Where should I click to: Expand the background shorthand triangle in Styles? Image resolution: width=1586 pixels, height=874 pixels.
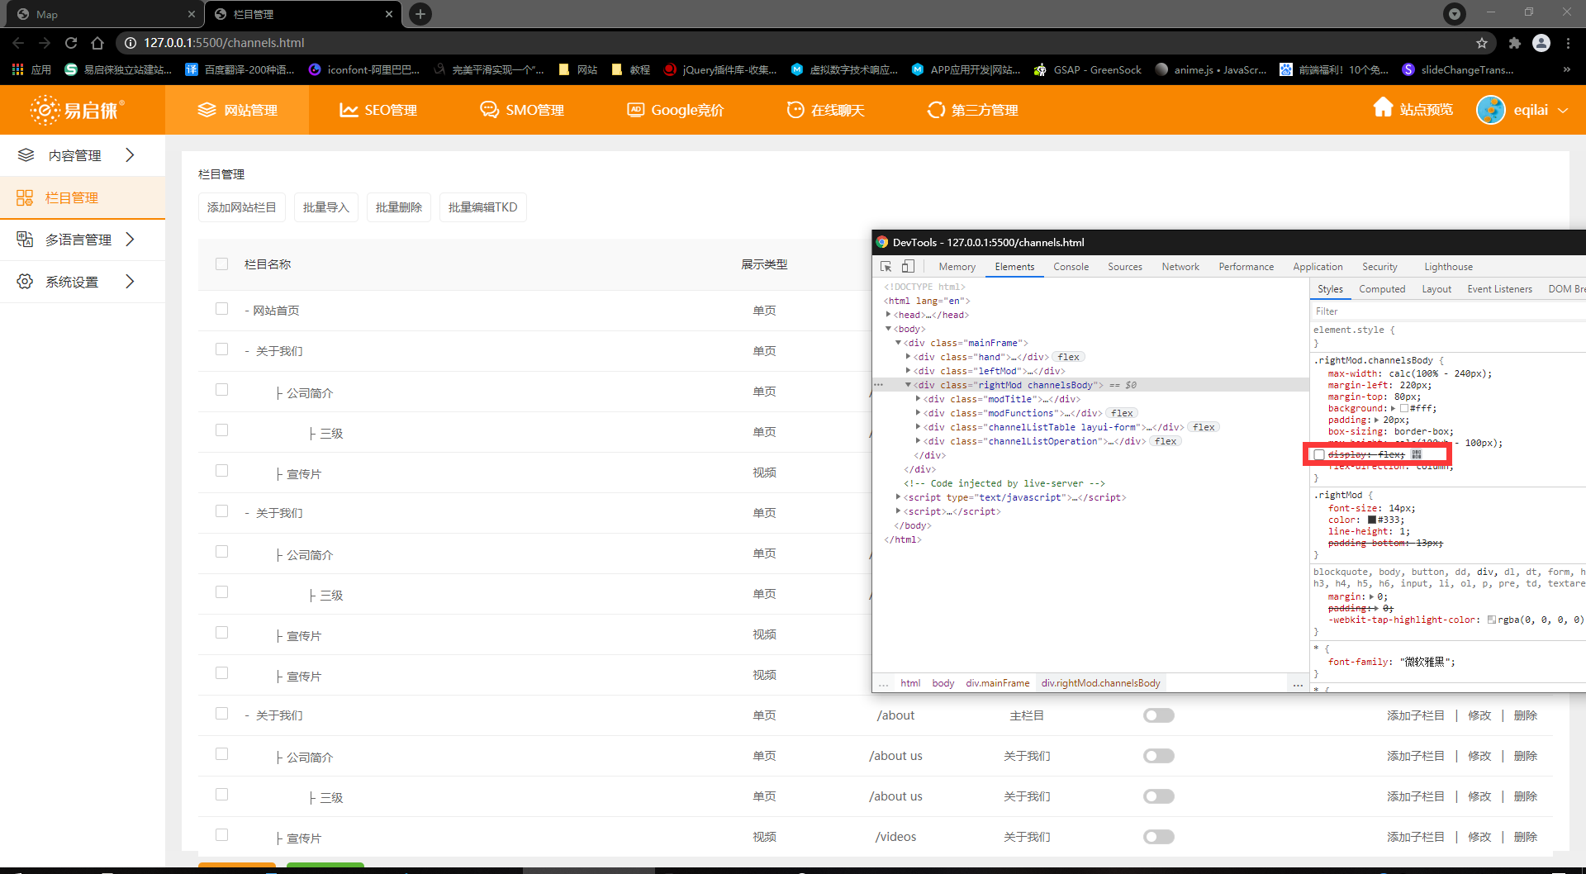(x=1394, y=408)
